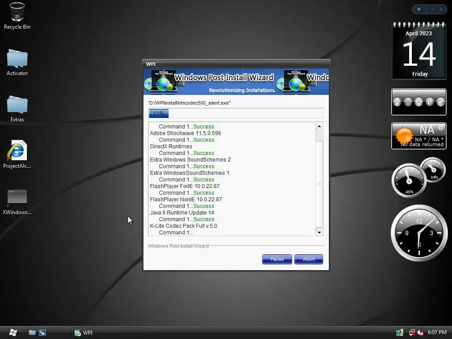
Task: Click Extra WindowsSoundSchemes 1 entry
Action: [x=190, y=173]
